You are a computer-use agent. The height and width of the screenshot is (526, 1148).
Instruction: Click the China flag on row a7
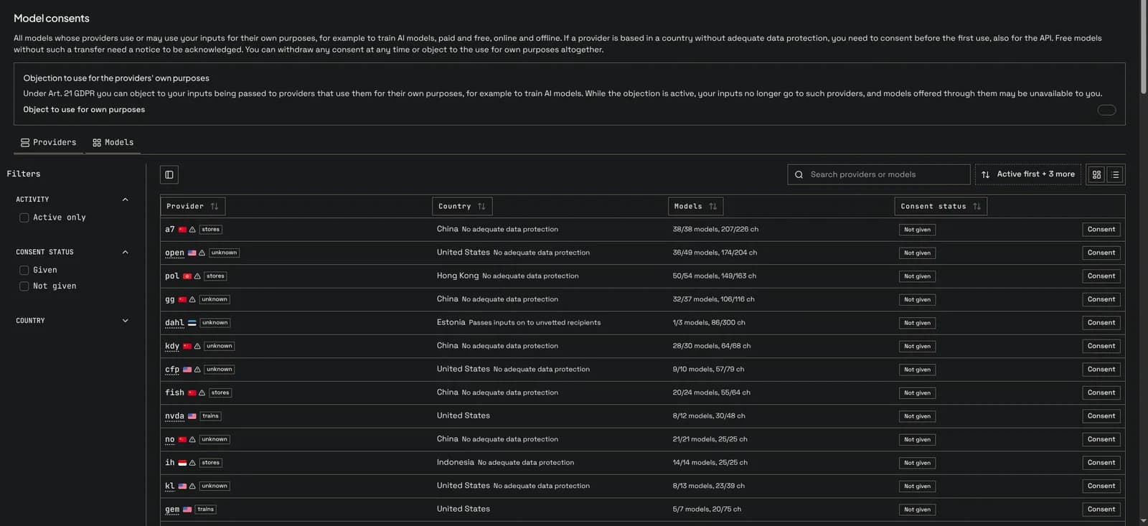[x=182, y=230]
